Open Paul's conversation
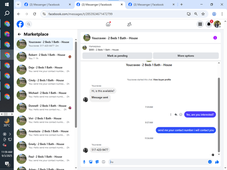The width and height of the screenshot is (227, 170). (44, 159)
